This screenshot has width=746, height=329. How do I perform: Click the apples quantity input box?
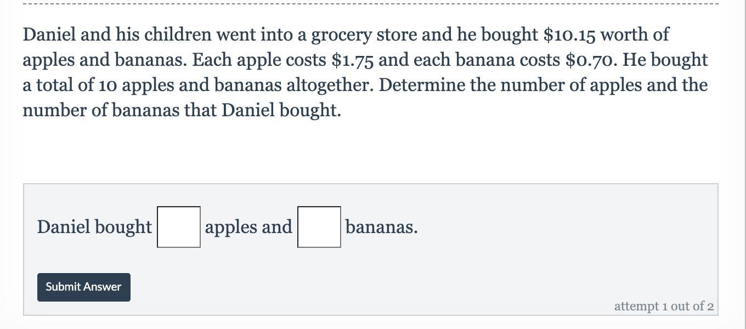pyautogui.click(x=179, y=227)
